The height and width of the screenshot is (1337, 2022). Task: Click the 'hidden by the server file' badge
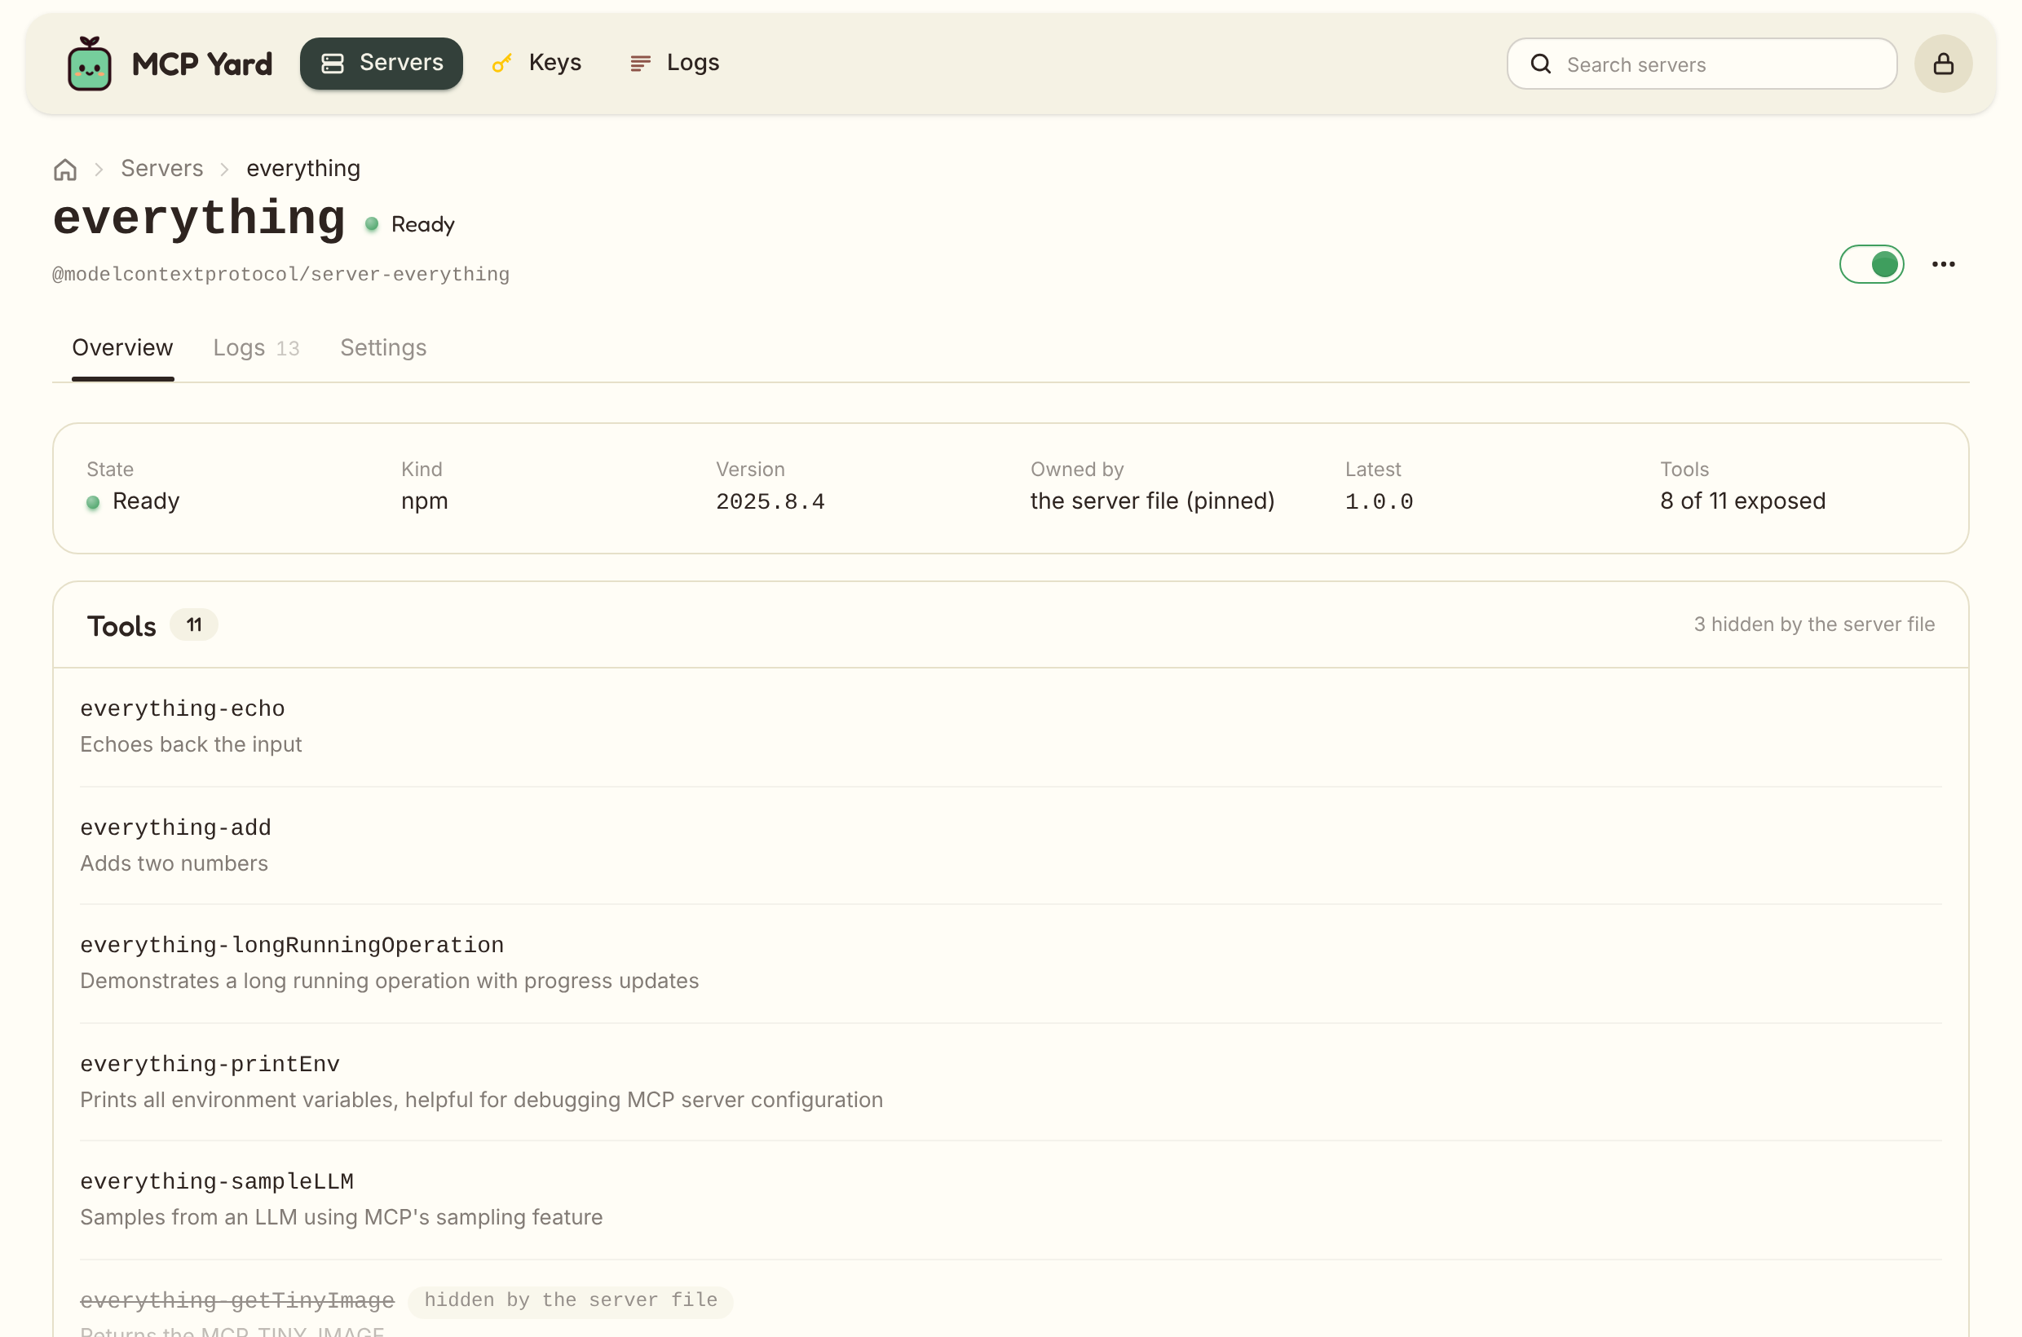point(571,1301)
